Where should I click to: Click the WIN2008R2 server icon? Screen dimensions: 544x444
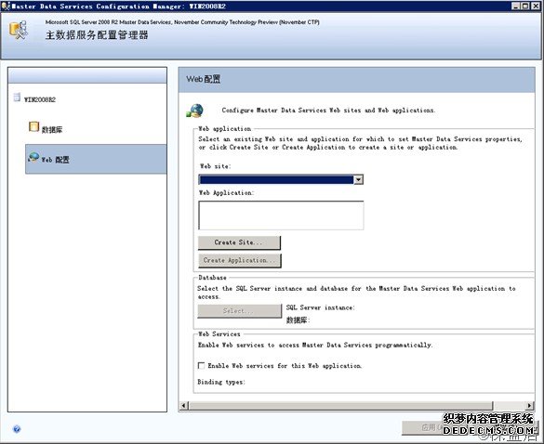17,98
